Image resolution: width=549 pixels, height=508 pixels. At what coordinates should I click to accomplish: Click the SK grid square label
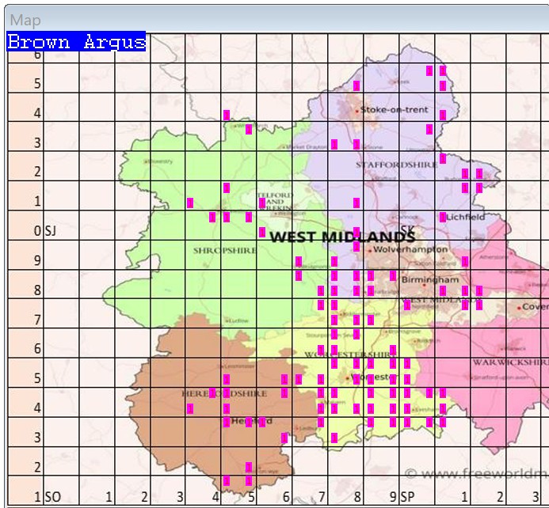[x=408, y=230]
